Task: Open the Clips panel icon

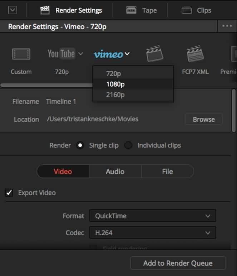Action: 187,10
